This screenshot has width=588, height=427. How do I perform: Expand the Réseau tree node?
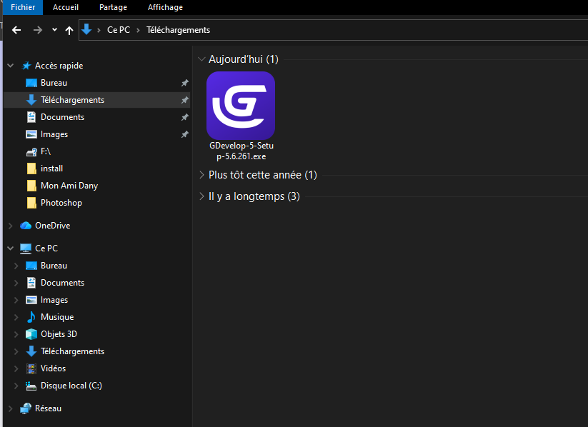click(10, 408)
